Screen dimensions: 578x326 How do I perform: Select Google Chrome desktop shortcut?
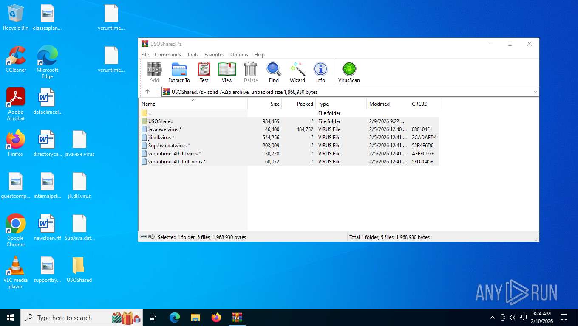16,230
